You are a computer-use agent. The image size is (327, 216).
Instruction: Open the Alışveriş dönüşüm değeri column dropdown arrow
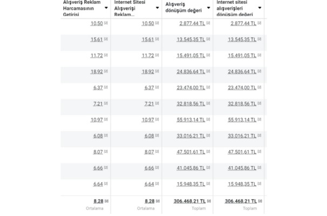pos(208,8)
